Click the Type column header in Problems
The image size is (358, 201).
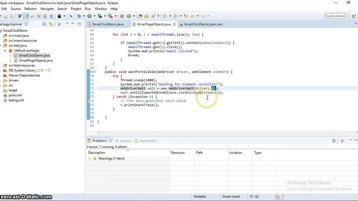coord(265,152)
